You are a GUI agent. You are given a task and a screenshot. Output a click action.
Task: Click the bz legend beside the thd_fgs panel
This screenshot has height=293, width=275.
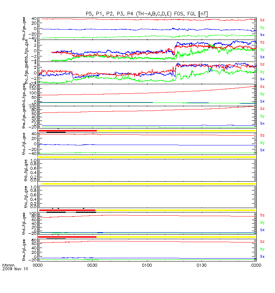(x=263, y=86)
